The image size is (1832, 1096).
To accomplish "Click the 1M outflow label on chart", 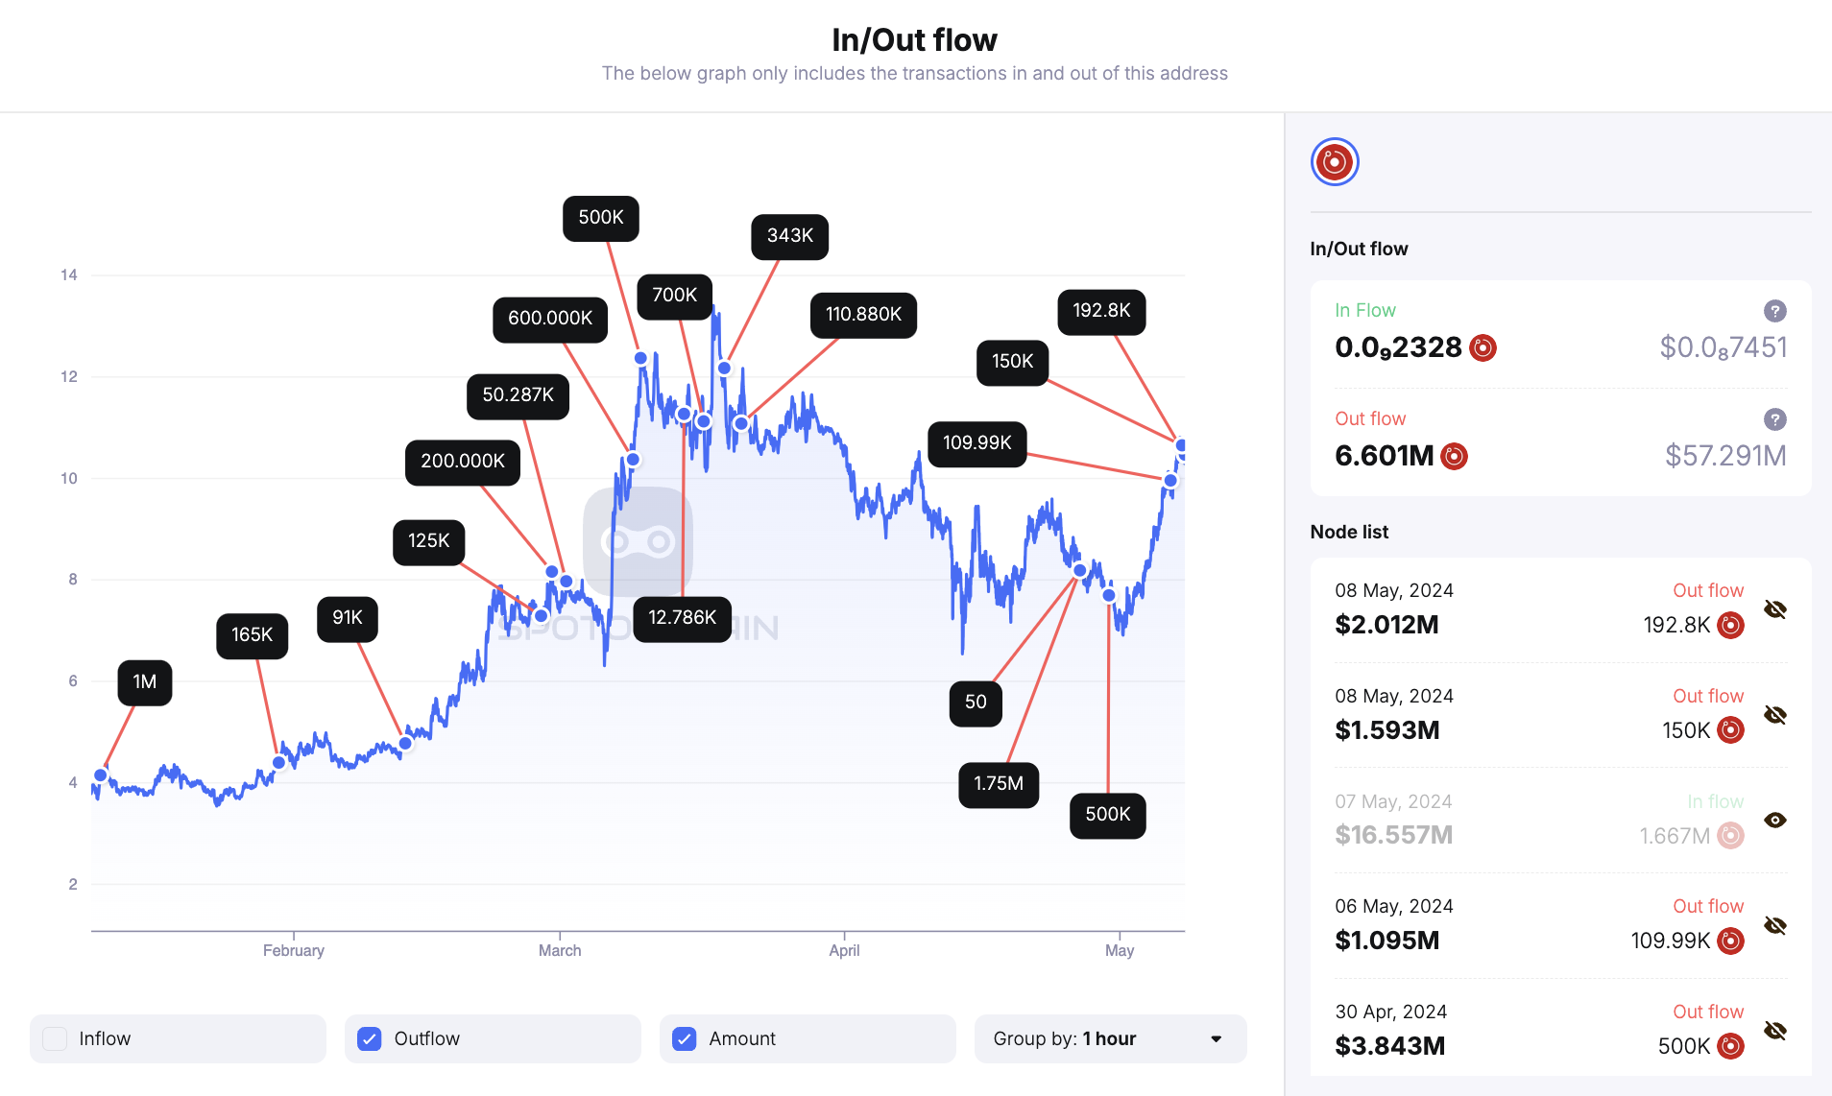I will coord(145,682).
